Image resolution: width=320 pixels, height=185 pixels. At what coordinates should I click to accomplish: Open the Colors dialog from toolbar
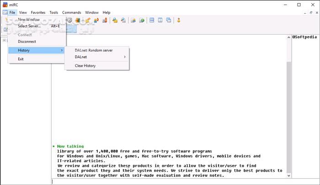coord(79,20)
